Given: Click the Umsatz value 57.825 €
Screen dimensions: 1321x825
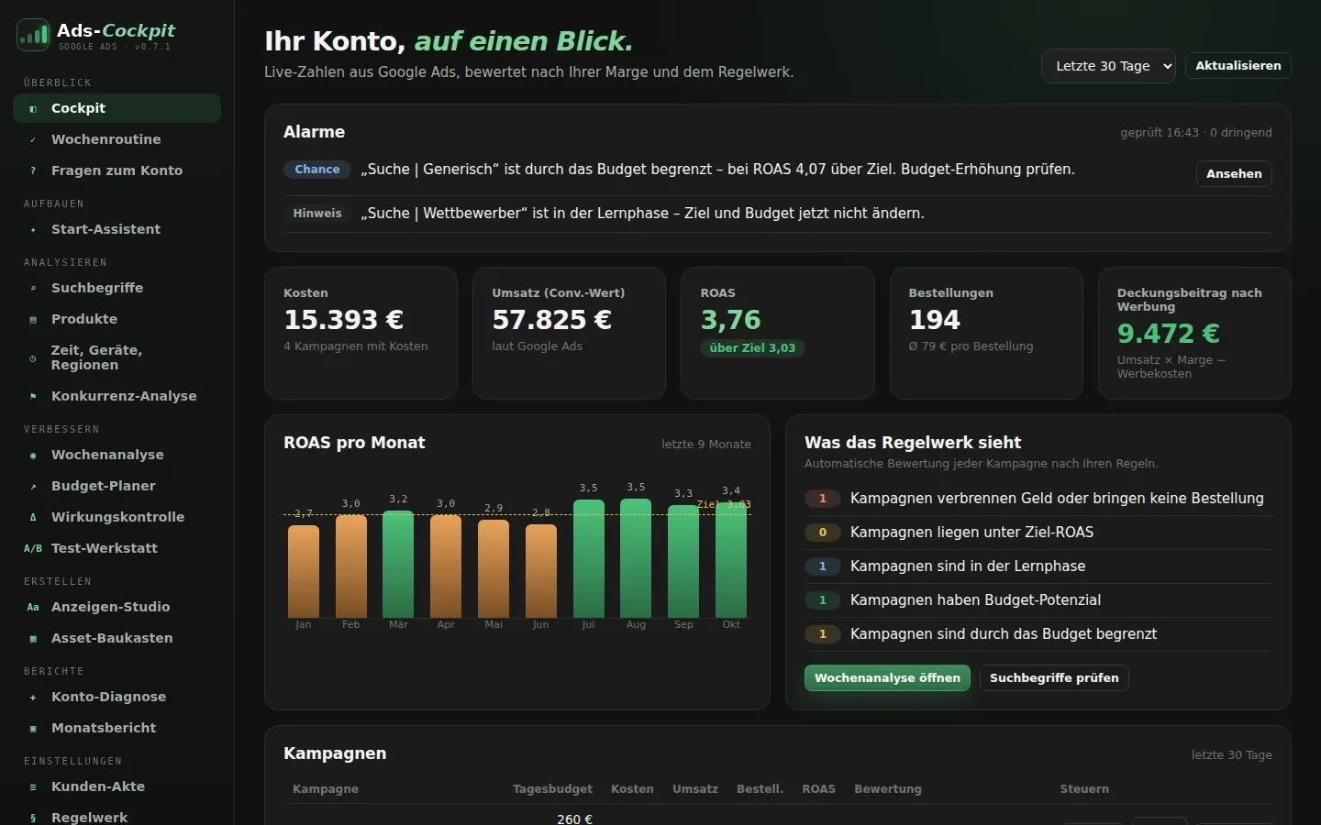Looking at the screenshot, I should (x=551, y=320).
